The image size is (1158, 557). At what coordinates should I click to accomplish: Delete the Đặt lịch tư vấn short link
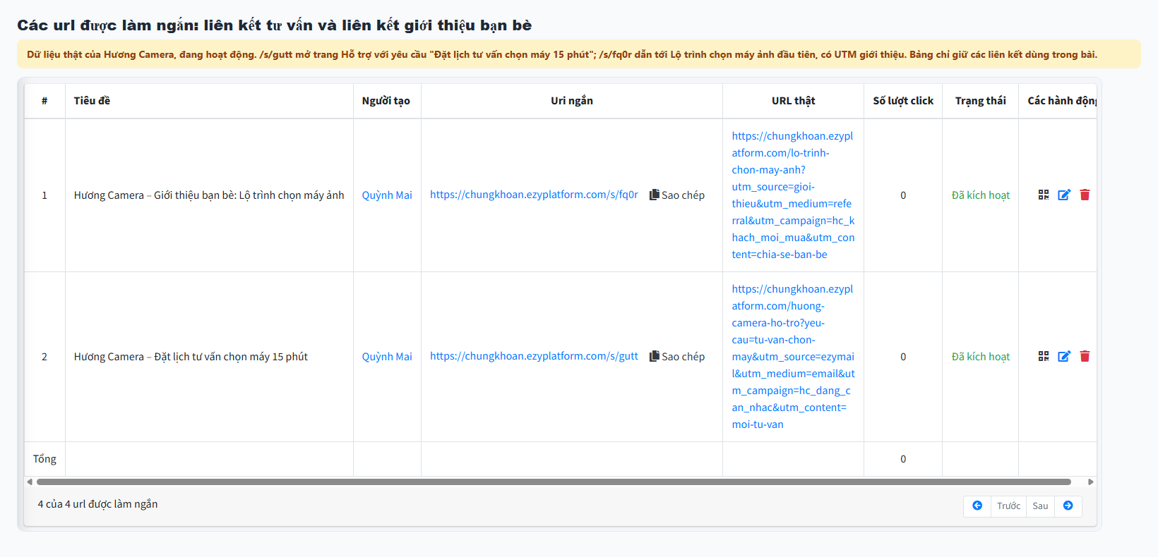(1085, 356)
